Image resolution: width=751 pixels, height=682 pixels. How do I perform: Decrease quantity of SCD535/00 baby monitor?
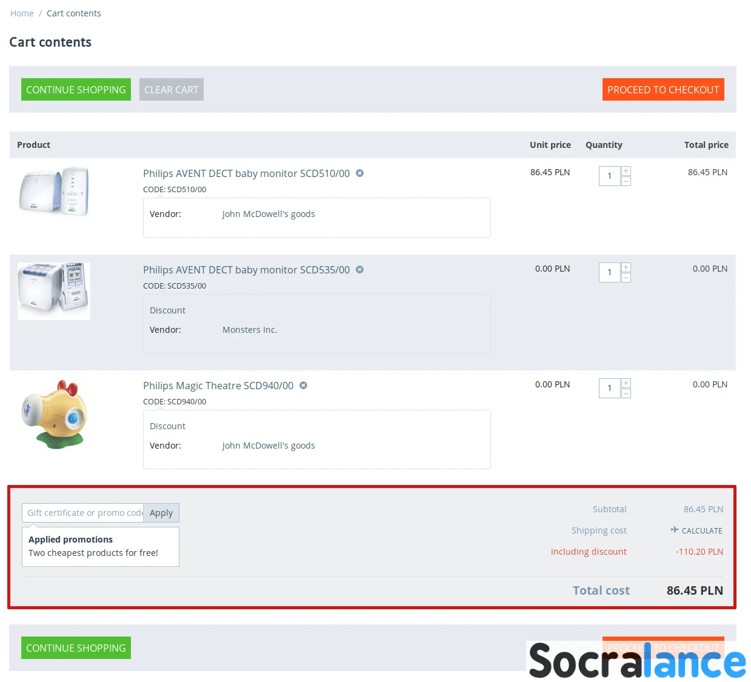point(626,278)
